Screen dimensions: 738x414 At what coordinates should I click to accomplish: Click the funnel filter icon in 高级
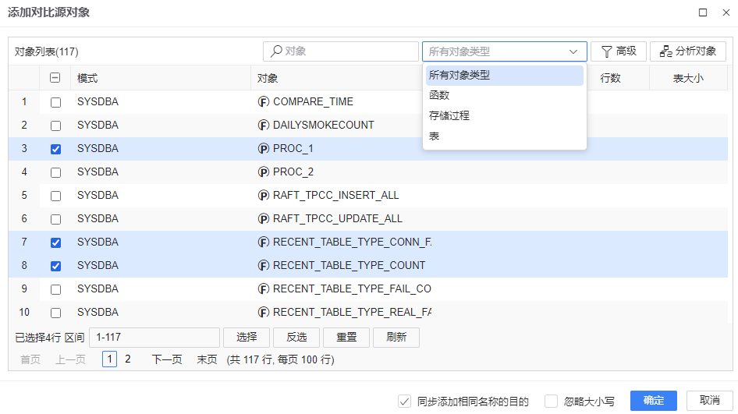point(607,51)
